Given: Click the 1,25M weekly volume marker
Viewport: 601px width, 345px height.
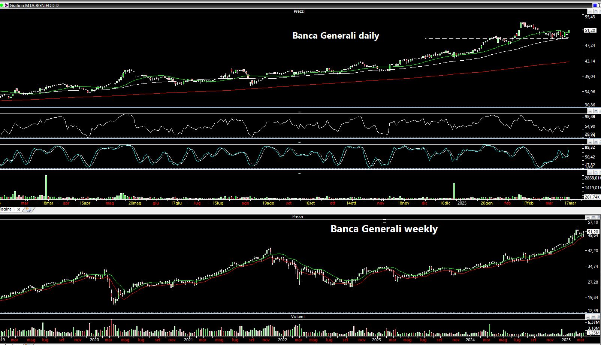Looking at the screenshot, I should coord(594,333).
